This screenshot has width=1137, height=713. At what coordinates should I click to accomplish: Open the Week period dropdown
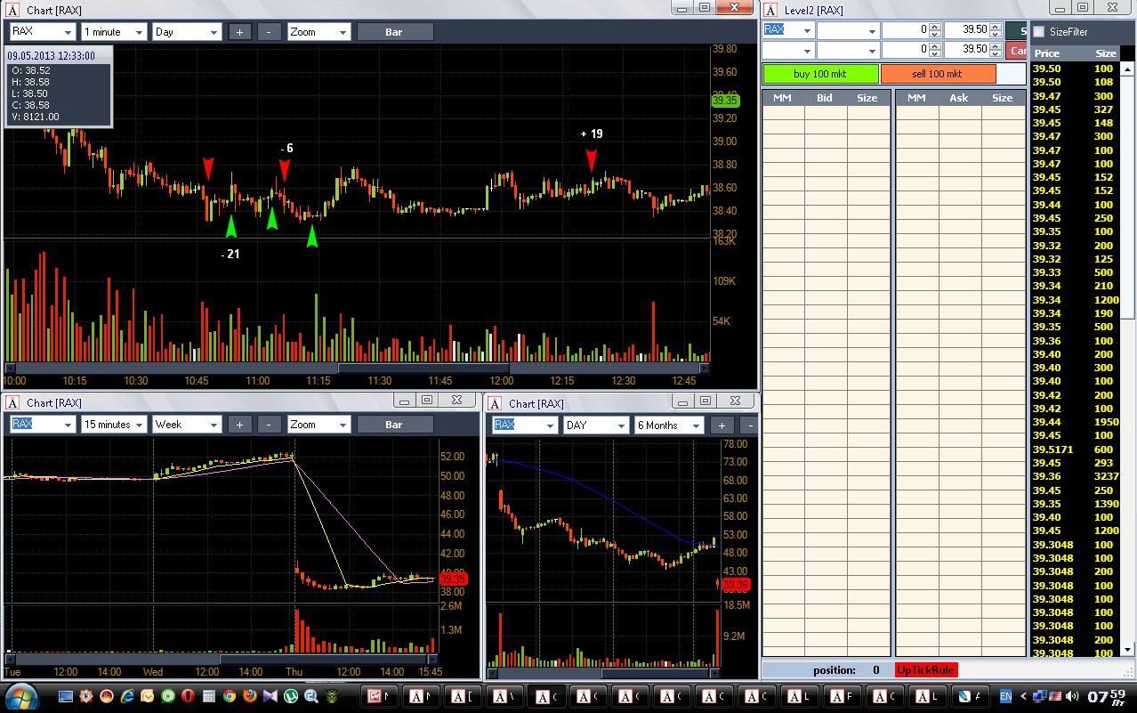(x=186, y=425)
